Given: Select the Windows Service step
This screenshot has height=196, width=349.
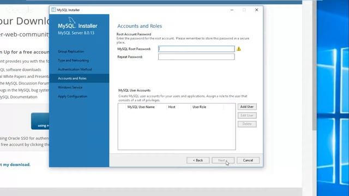Looking at the screenshot, I should coord(70,87).
